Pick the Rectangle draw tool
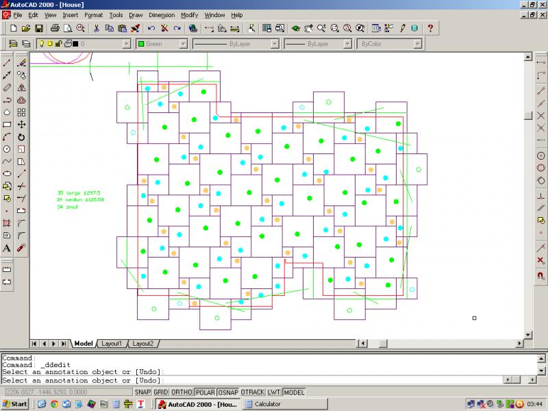The width and height of the screenshot is (548, 411). tap(7, 124)
